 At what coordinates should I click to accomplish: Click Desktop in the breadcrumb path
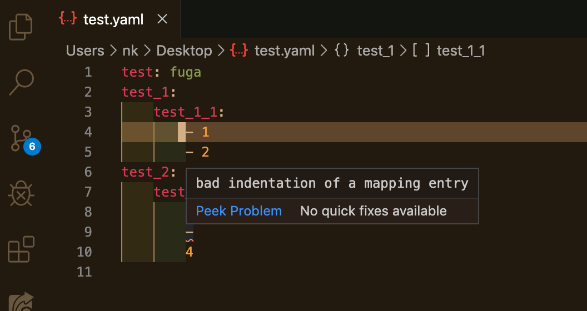pyautogui.click(x=184, y=51)
